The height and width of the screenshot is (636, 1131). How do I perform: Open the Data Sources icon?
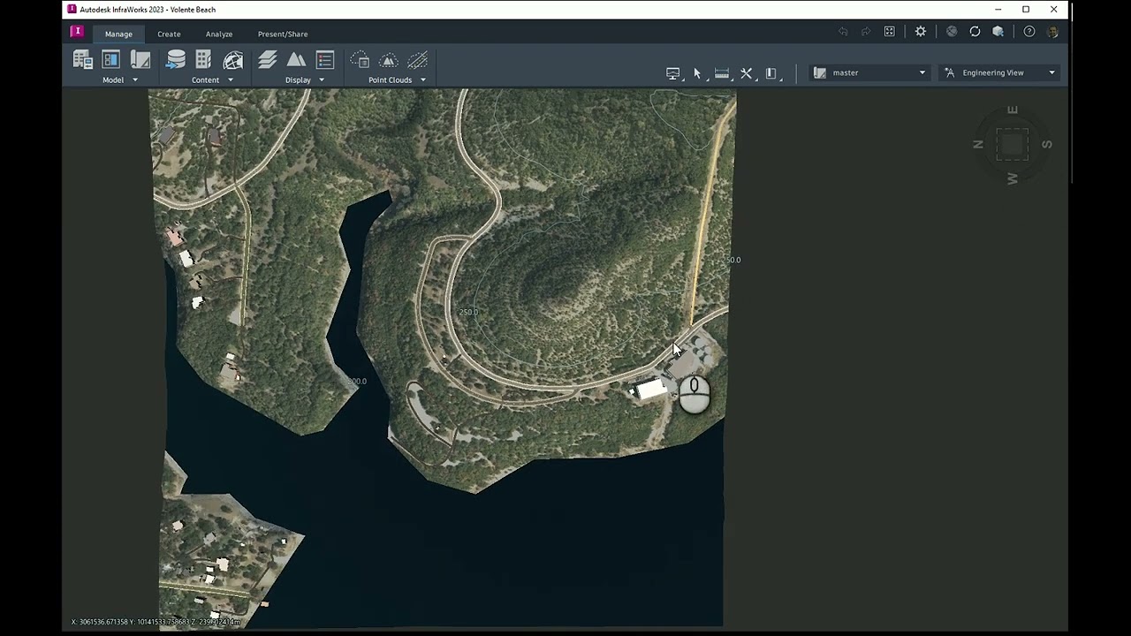[176, 60]
